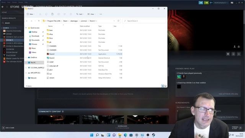
Task: Click the Paste icon in Explorer toolbar
Action: pos(52,14)
